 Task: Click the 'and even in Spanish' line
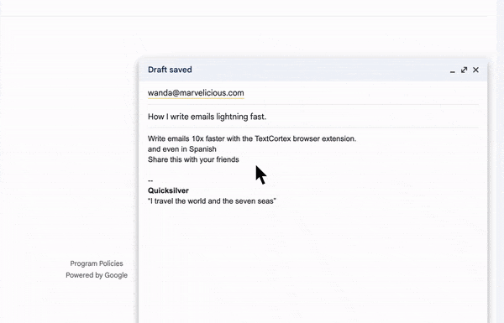(182, 149)
